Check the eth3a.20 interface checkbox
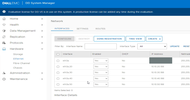 (58, 67)
